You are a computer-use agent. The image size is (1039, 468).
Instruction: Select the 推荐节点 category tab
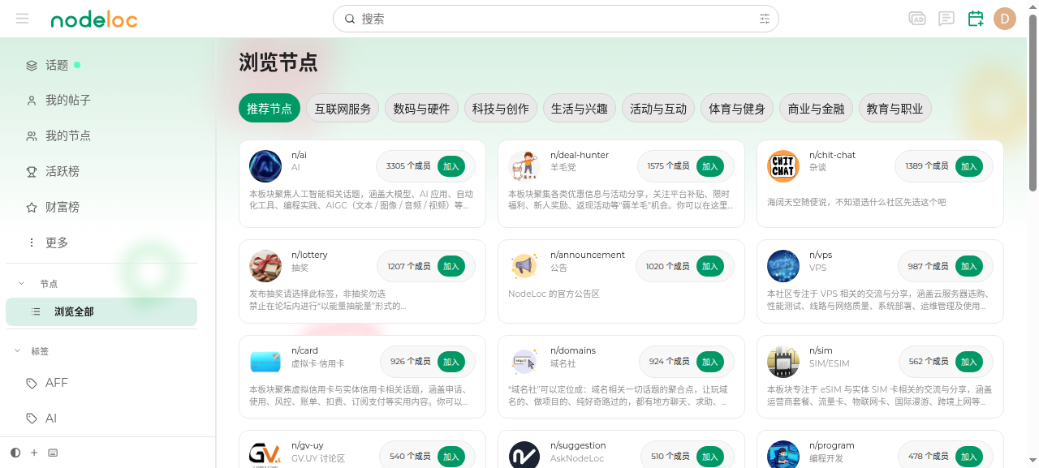[x=269, y=108]
